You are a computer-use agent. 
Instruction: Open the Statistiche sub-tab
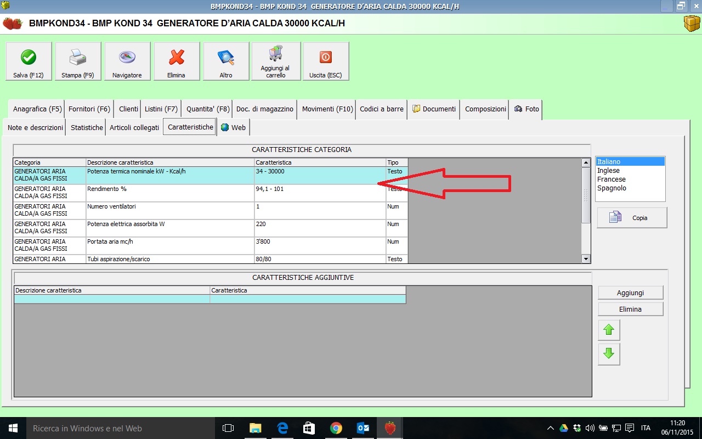[x=87, y=128]
